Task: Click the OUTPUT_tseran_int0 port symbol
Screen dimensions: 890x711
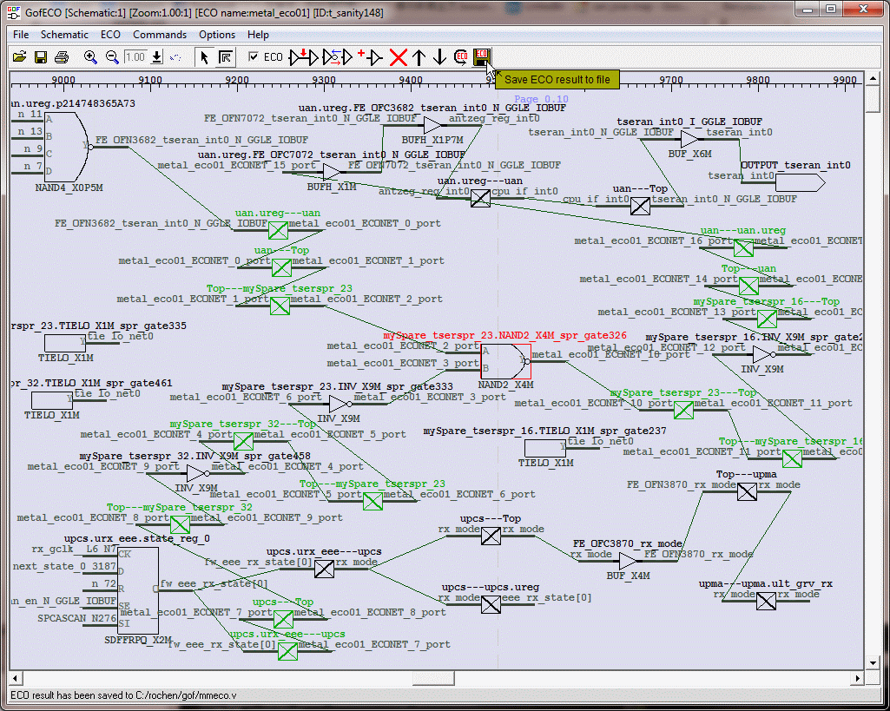Action: click(x=799, y=182)
